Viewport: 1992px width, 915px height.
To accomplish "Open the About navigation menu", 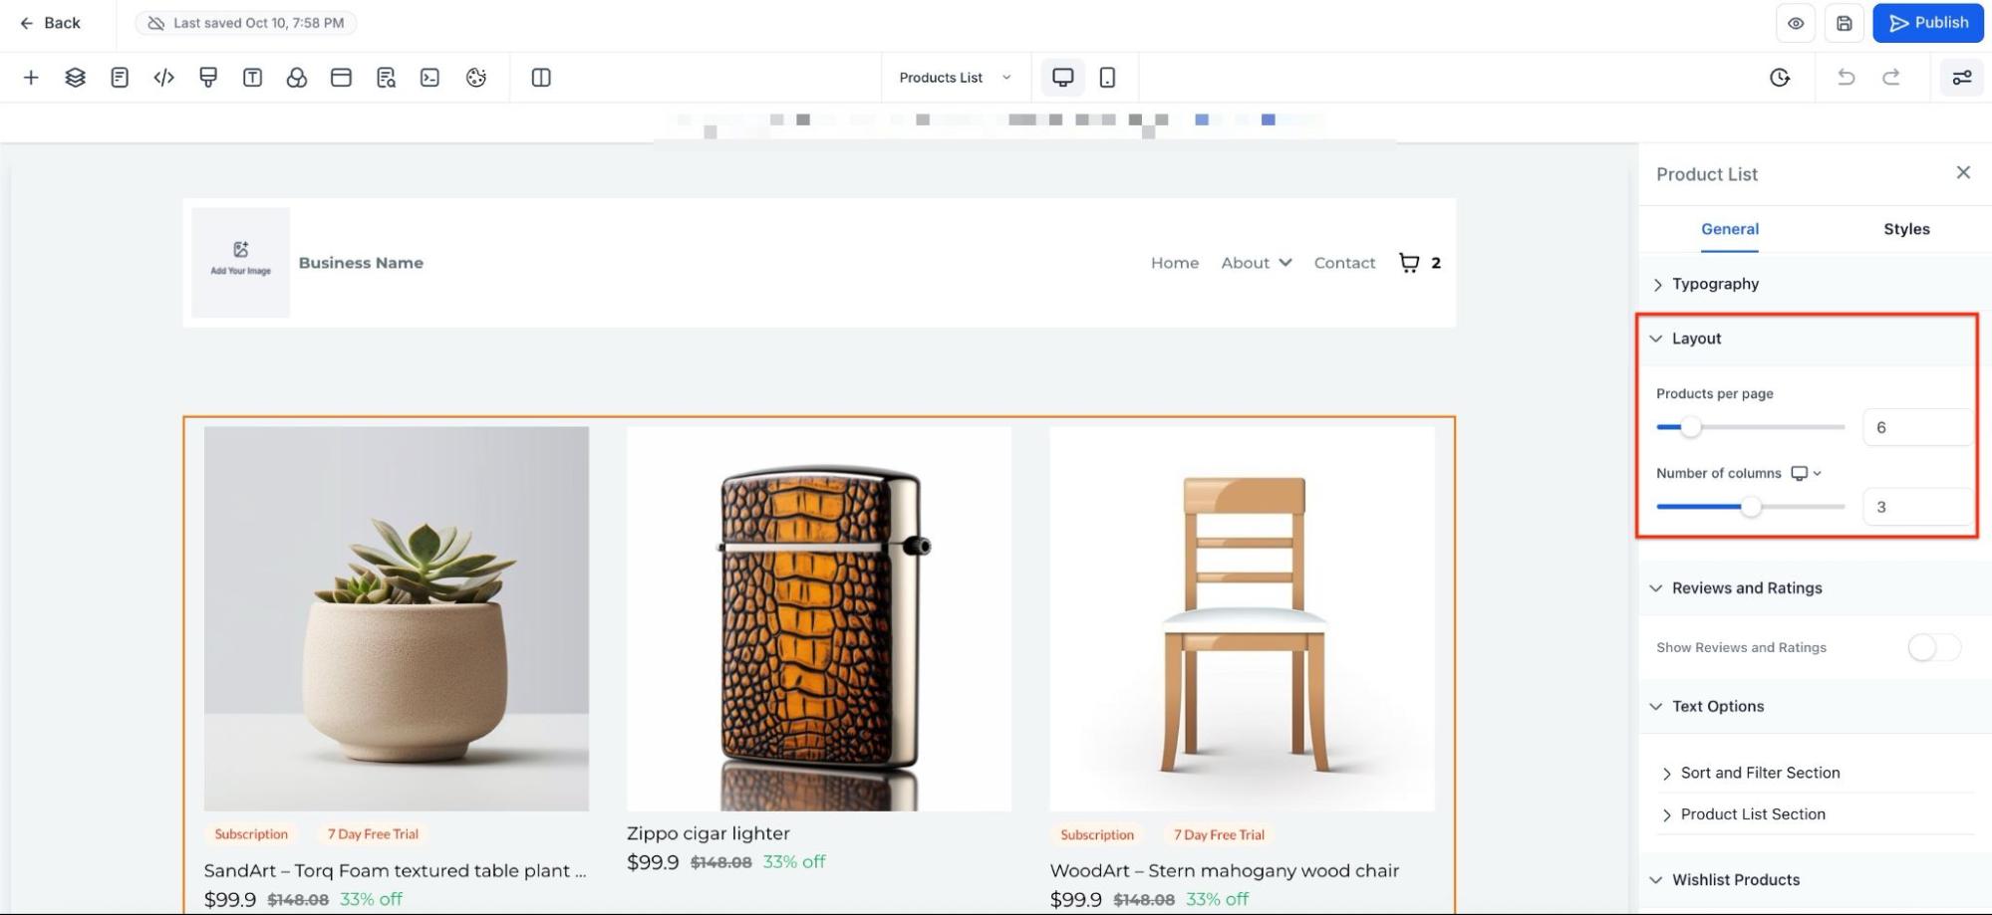I will click(1256, 263).
